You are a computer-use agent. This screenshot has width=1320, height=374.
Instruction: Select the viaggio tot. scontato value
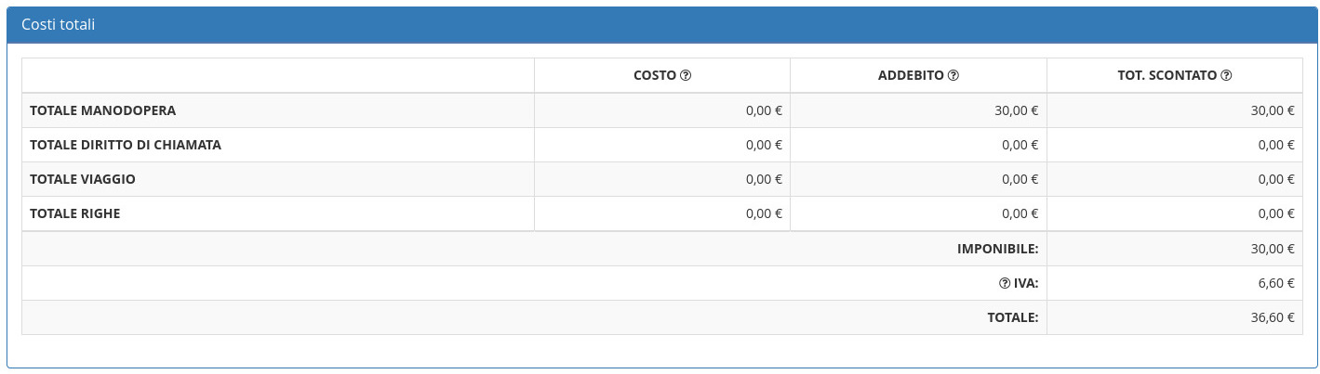tap(1276, 179)
